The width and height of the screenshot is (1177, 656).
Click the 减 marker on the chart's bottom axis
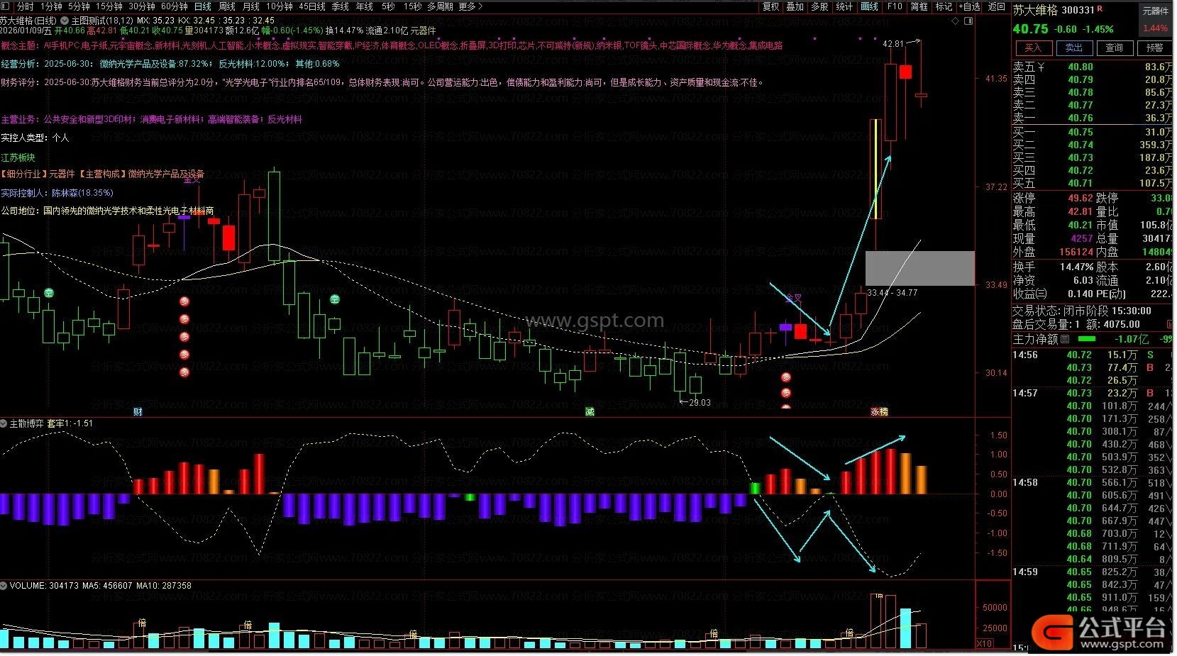click(590, 411)
